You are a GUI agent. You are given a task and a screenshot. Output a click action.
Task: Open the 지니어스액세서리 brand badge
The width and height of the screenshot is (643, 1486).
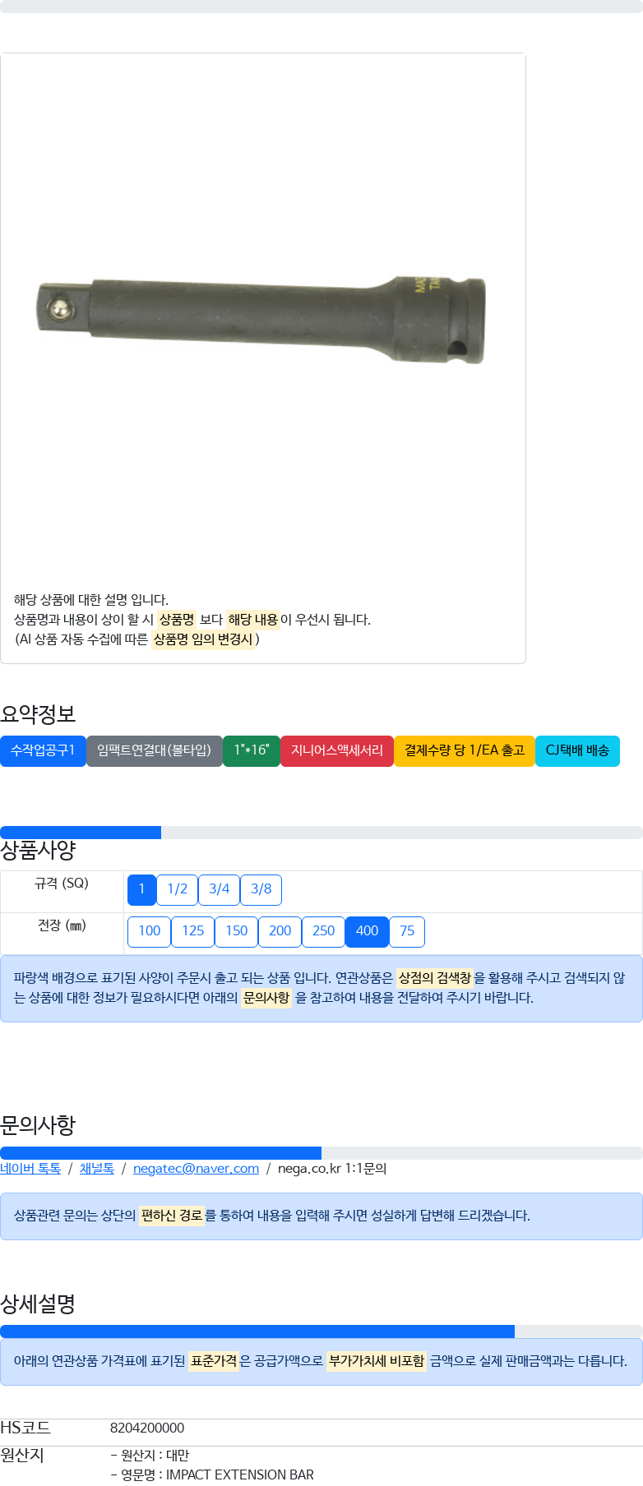[337, 750]
